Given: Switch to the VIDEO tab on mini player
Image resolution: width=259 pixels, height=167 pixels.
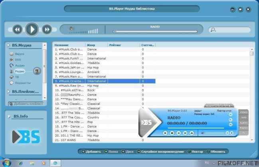Looking at the screenshot, I should [243, 113].
